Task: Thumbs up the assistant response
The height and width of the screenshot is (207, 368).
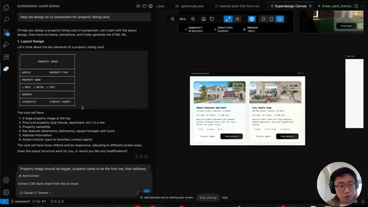Action: (x=137, y=157)
